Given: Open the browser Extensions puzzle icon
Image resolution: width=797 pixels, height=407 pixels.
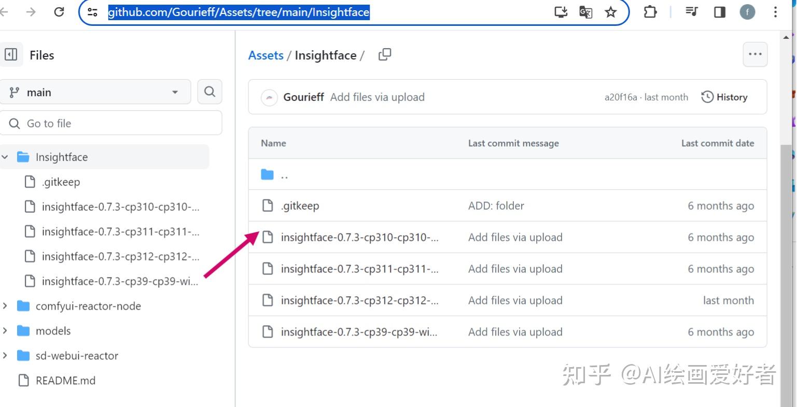Looking at the screenshot, I should (650, 12).
